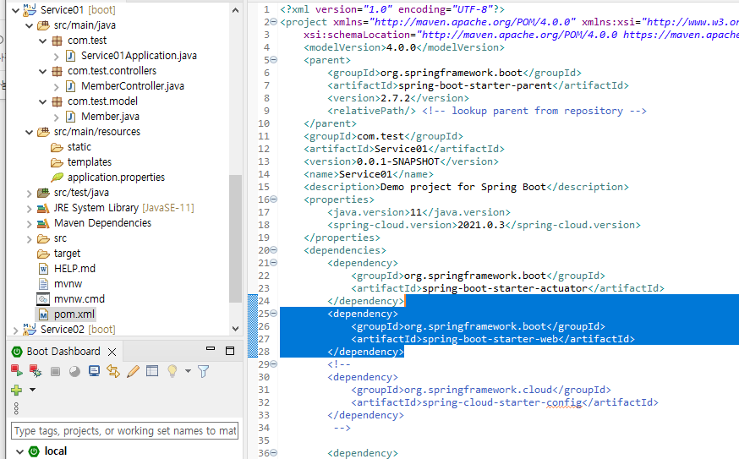Image resolution: width=739 pixels, height=459 pixels.
Task: Click the debug restart bug icon
Action: click(x=36, y=371)
